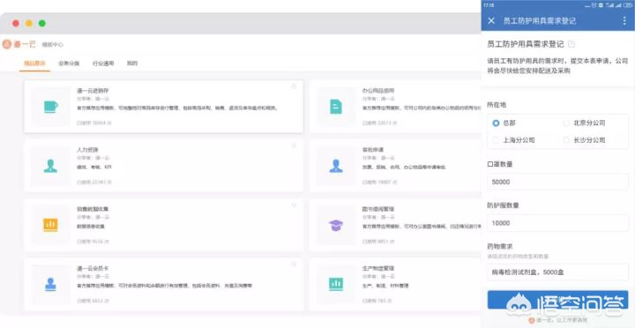The image size is (635, 328).
Task: Focus the 药物需求 text field
Action: point(557,272)
